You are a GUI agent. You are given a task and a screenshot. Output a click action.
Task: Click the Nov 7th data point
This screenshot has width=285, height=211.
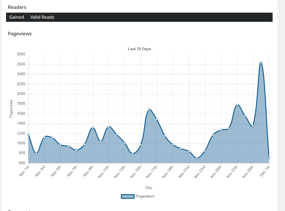[77, 150]
